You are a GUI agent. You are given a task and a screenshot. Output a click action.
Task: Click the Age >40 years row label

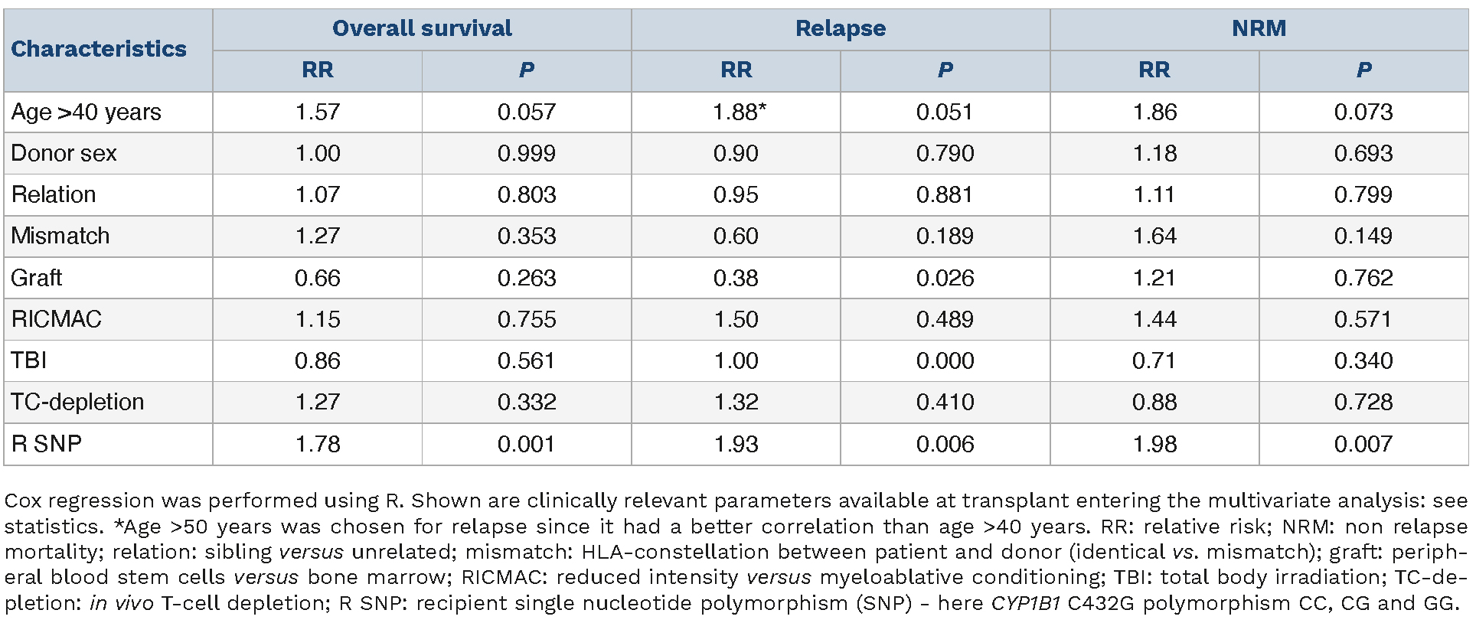[x=86, y=113]
